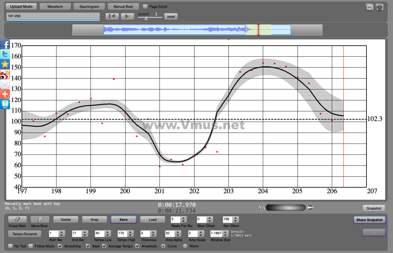393x253 pixels.
Task: Select the Move Beat tool
Action: [40, 220]
